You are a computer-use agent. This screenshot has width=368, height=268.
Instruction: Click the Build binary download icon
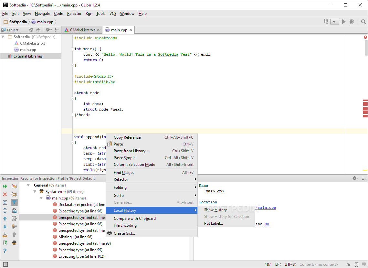pyautogui.click(x=326, y=22)
